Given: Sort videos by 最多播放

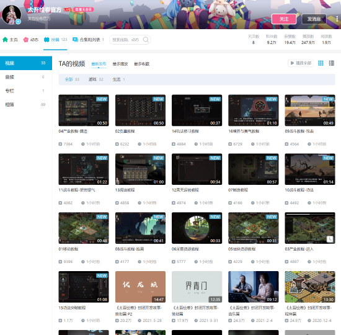Looking at the screenshot, I should click(120, 64).
